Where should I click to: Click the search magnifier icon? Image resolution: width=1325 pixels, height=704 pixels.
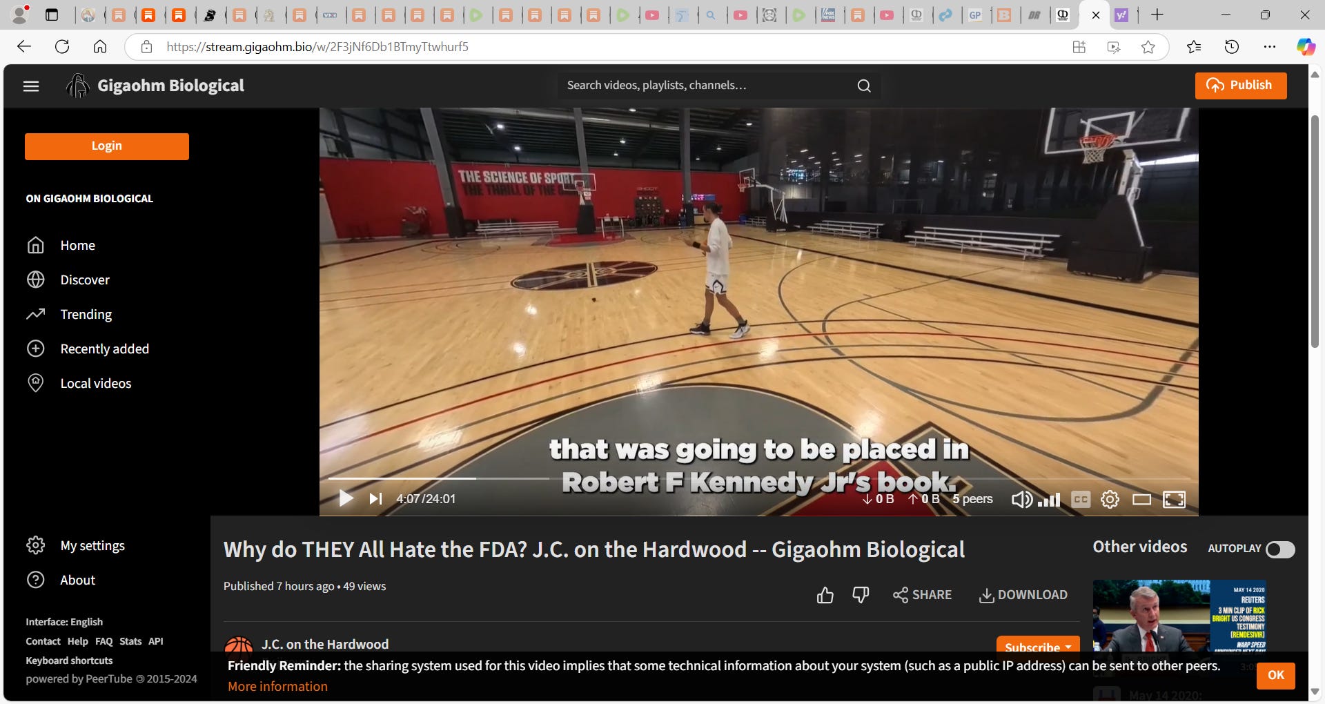coord(864,86)
